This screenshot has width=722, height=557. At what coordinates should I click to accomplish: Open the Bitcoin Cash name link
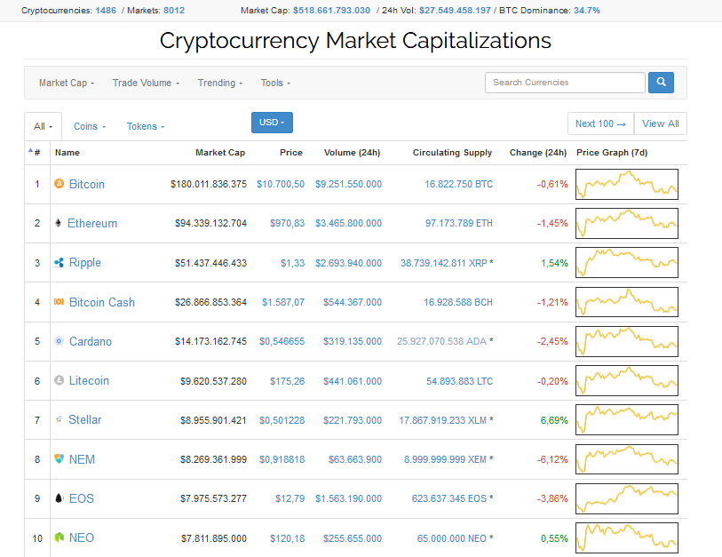[102, 302]
